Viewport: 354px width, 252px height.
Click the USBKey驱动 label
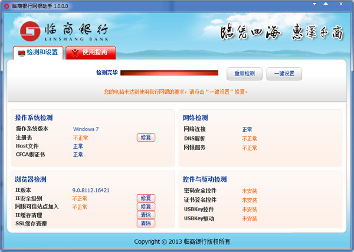tap(199, 218)
